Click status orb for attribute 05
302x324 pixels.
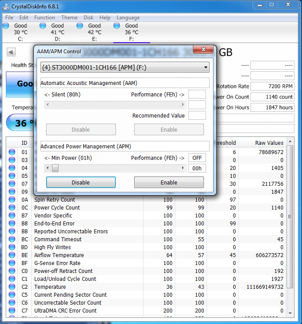(x=12, y=176)
